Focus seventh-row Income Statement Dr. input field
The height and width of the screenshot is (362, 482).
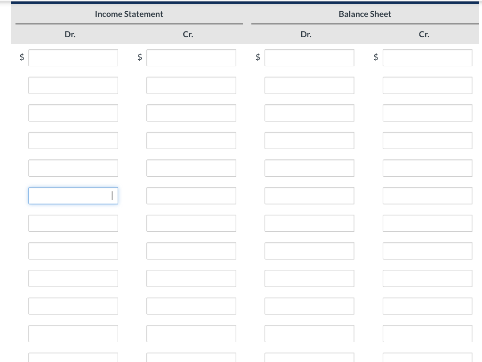(x=73, y=223)
